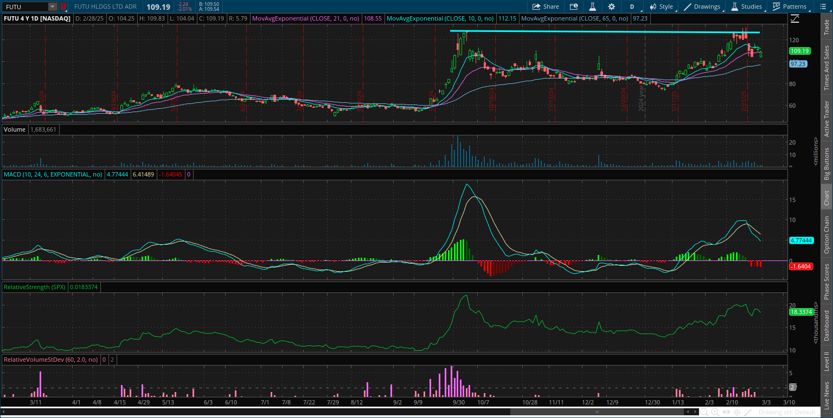833x418 pixels.
Task: Open the D timeframe dropdown
Action: pyautogui.click(x=632, y=6)
